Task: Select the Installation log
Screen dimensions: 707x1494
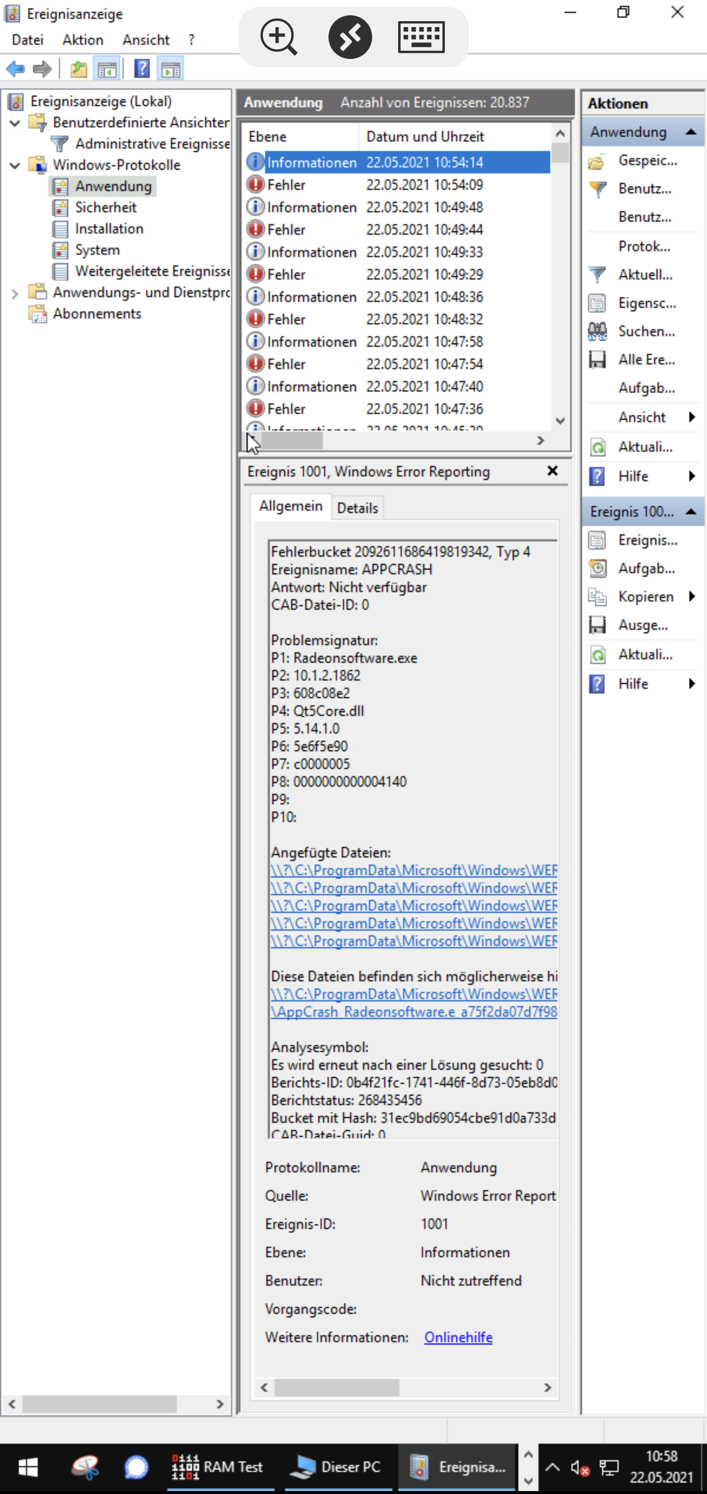Action: click(x=109, y=229)
